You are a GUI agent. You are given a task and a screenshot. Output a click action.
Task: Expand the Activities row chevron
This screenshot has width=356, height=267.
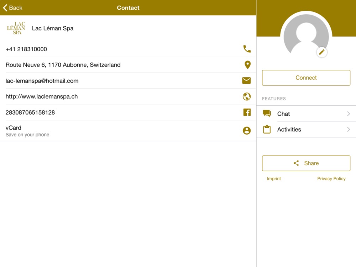click(x=349, y=130)
